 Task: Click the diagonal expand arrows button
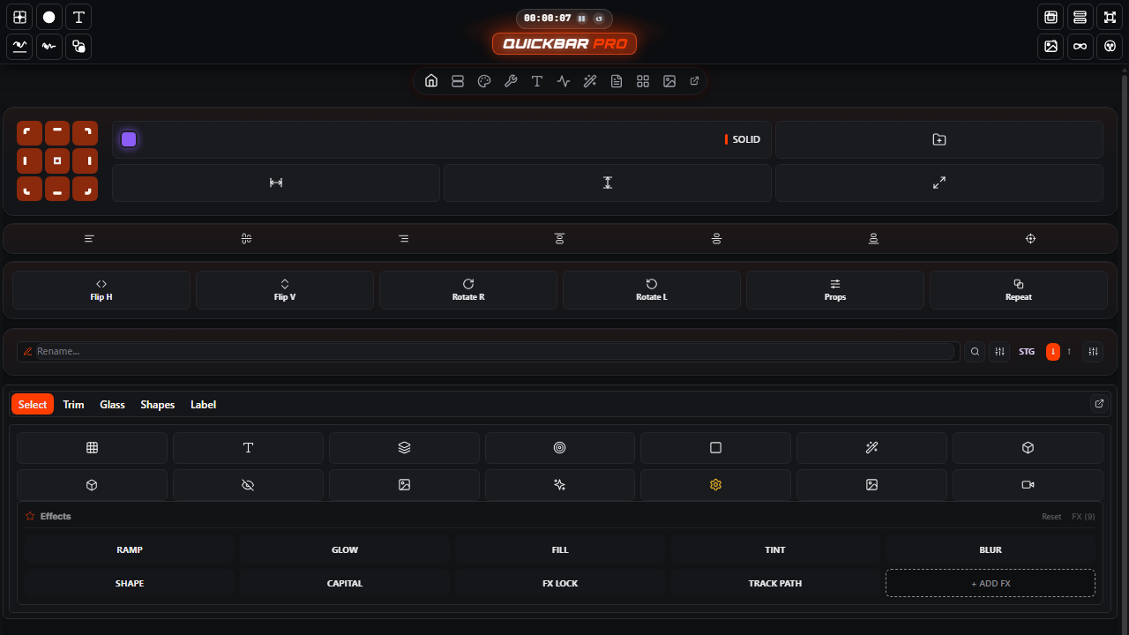pyautogui.click(x=939, y=183)
